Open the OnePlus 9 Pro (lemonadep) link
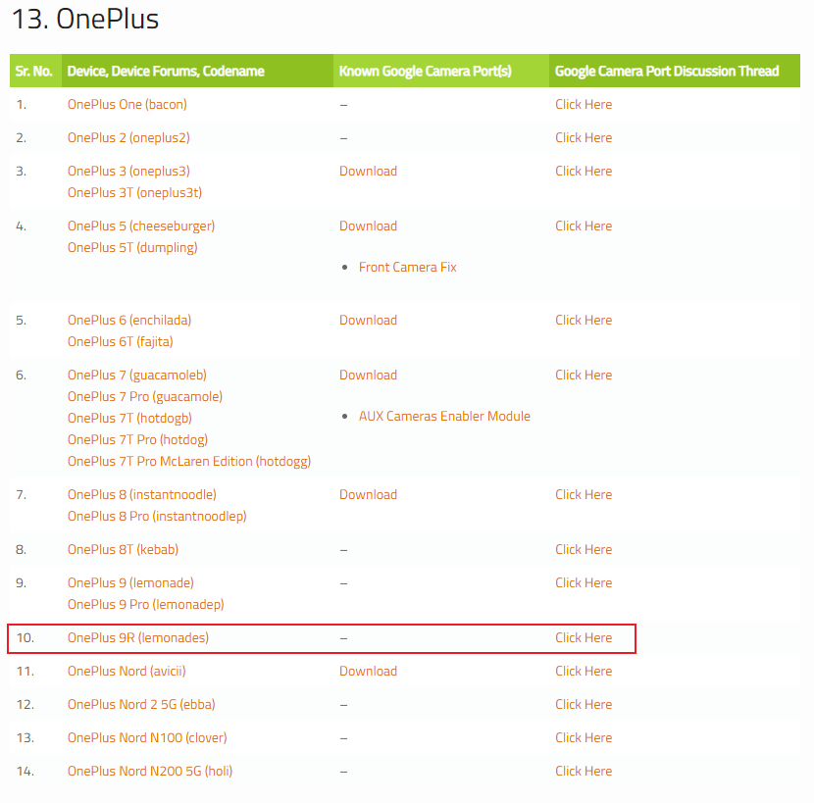Image resolution: width=814 pixels, height=803 pixels. pyautogui.click(x=145, y=605)
